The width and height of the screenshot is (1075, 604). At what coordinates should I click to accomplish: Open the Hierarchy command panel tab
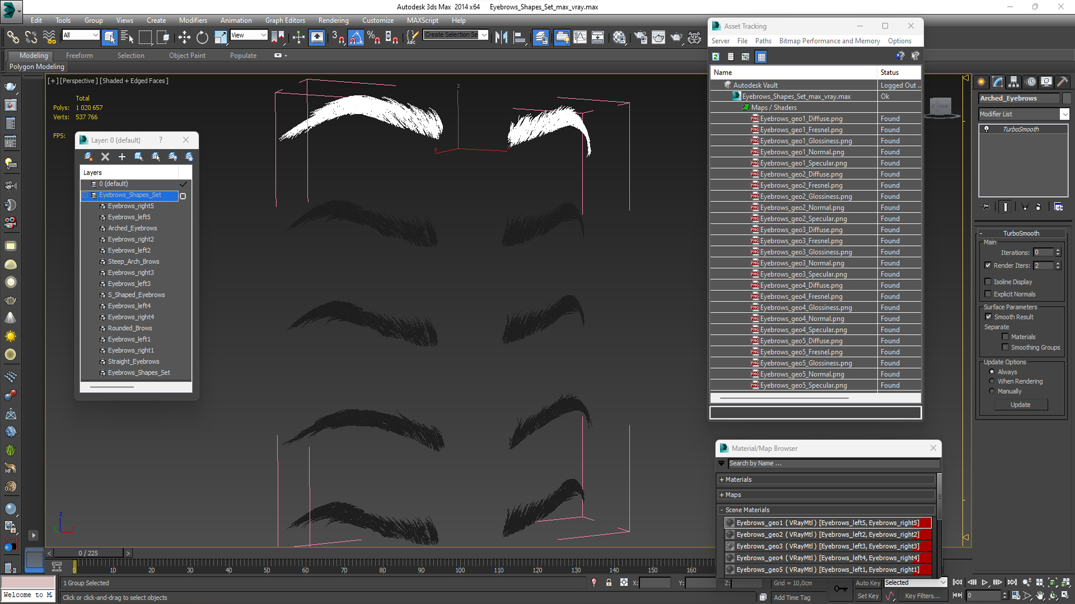click(x=1013, y=82)
